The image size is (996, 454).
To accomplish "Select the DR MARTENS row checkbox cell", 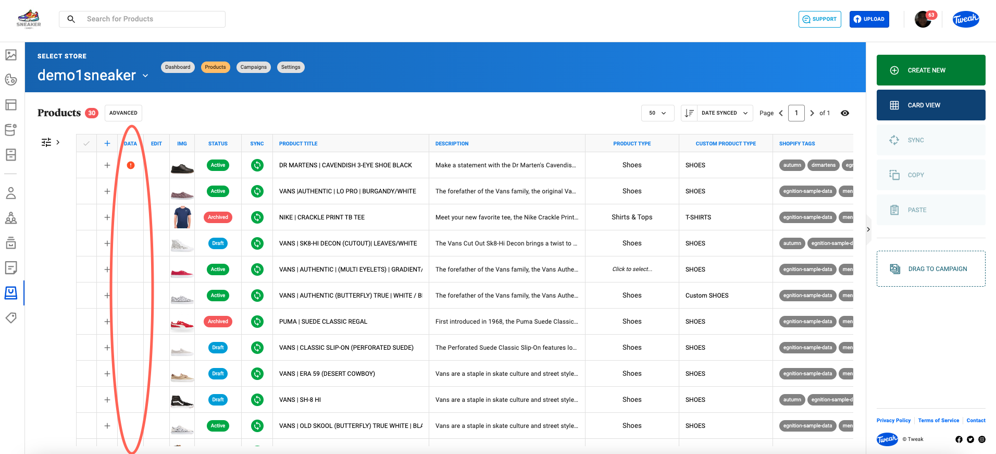I will (86, 165).
